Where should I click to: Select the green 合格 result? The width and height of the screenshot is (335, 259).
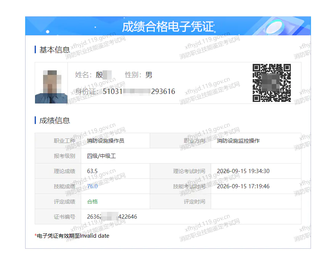click(92, 202)
